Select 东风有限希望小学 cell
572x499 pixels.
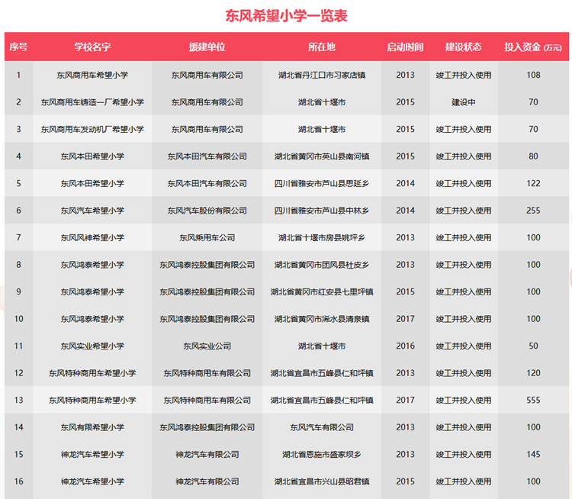pos(92,427)
